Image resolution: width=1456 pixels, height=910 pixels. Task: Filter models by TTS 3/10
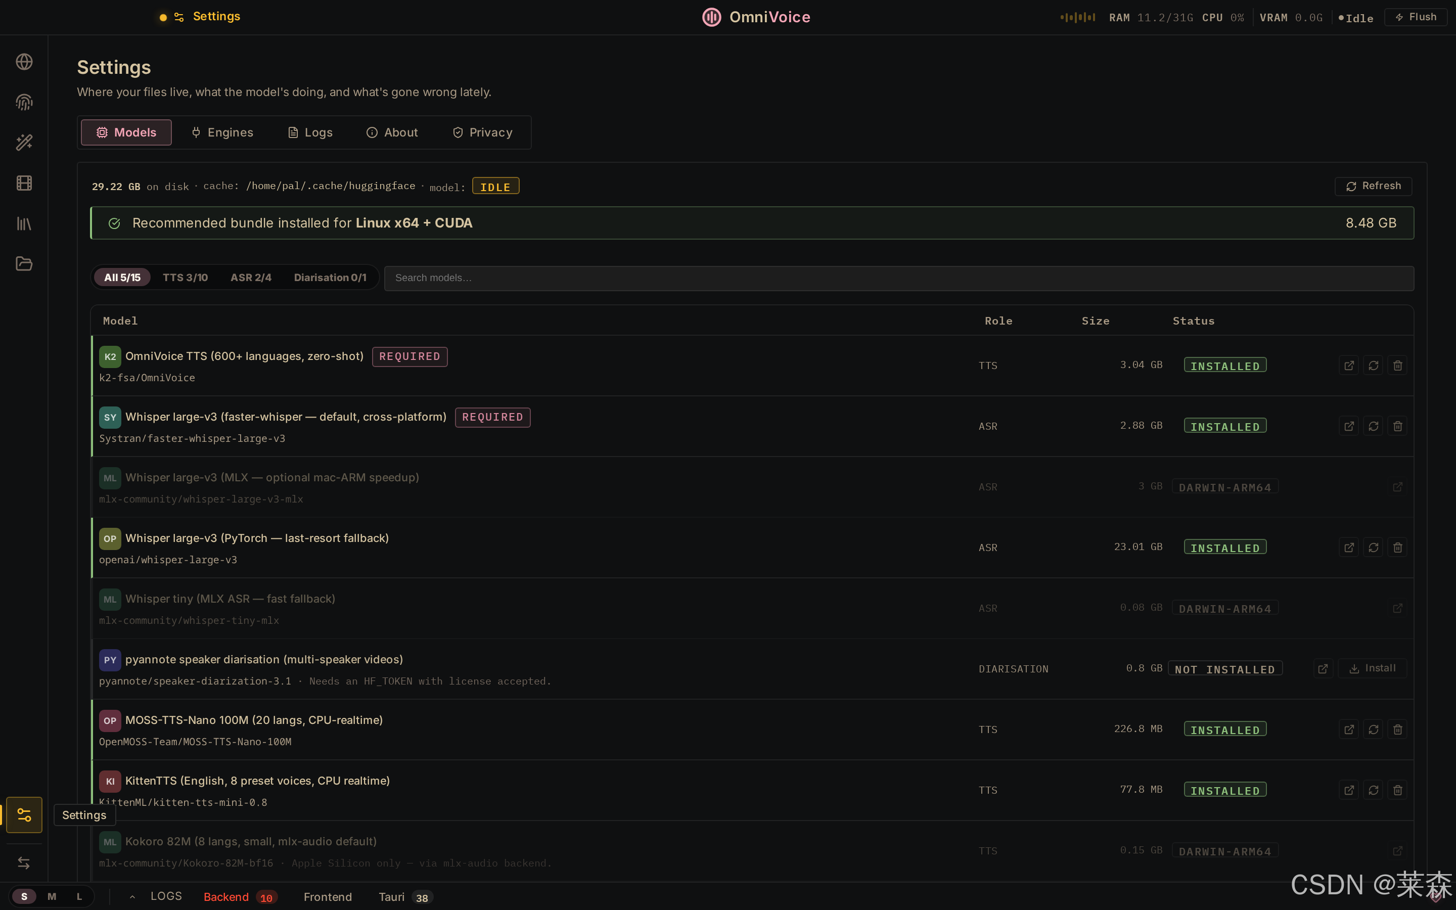tap(186, 278)
